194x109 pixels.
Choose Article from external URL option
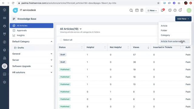pos(173,41)
